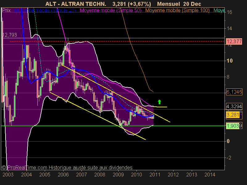The width and height of the screenshot is (247, 185).
Task: Click the partially shown cyan 'Moye' legend
Action: coord(219,10)
